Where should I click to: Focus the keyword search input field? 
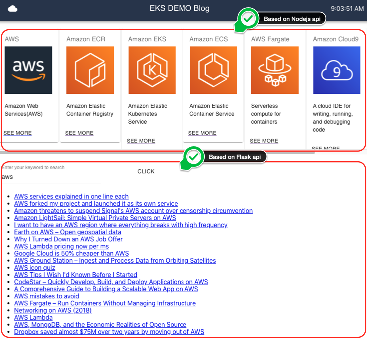tap(51, 177)
